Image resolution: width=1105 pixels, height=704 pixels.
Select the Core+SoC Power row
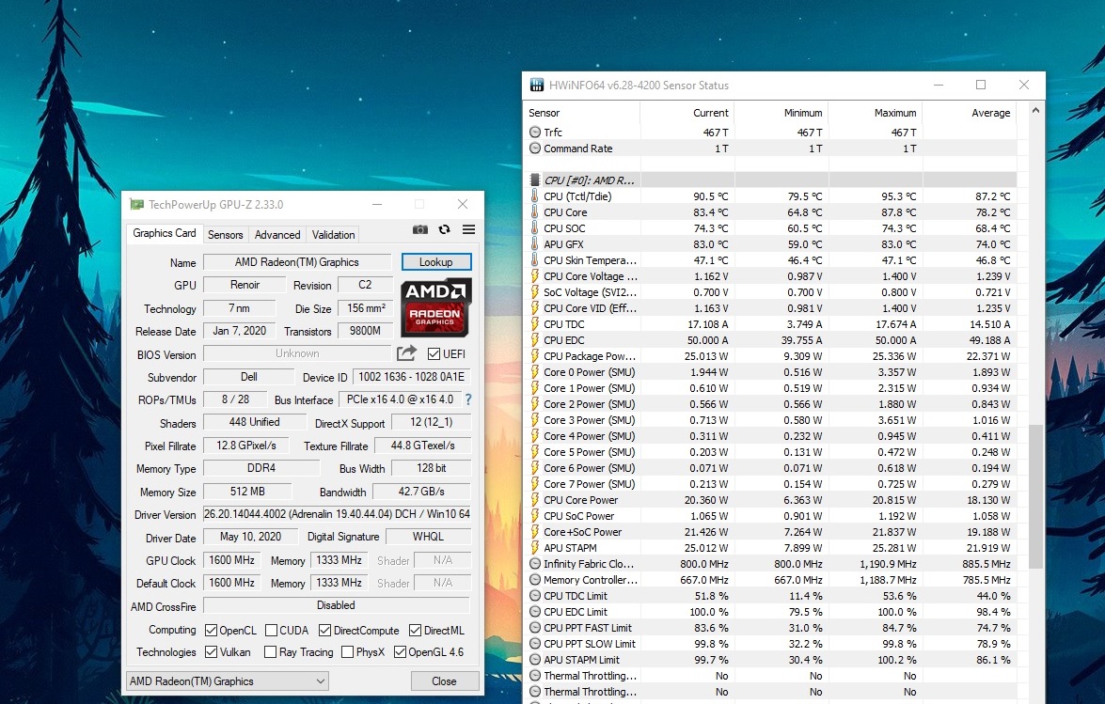click(x=769, y=531)
